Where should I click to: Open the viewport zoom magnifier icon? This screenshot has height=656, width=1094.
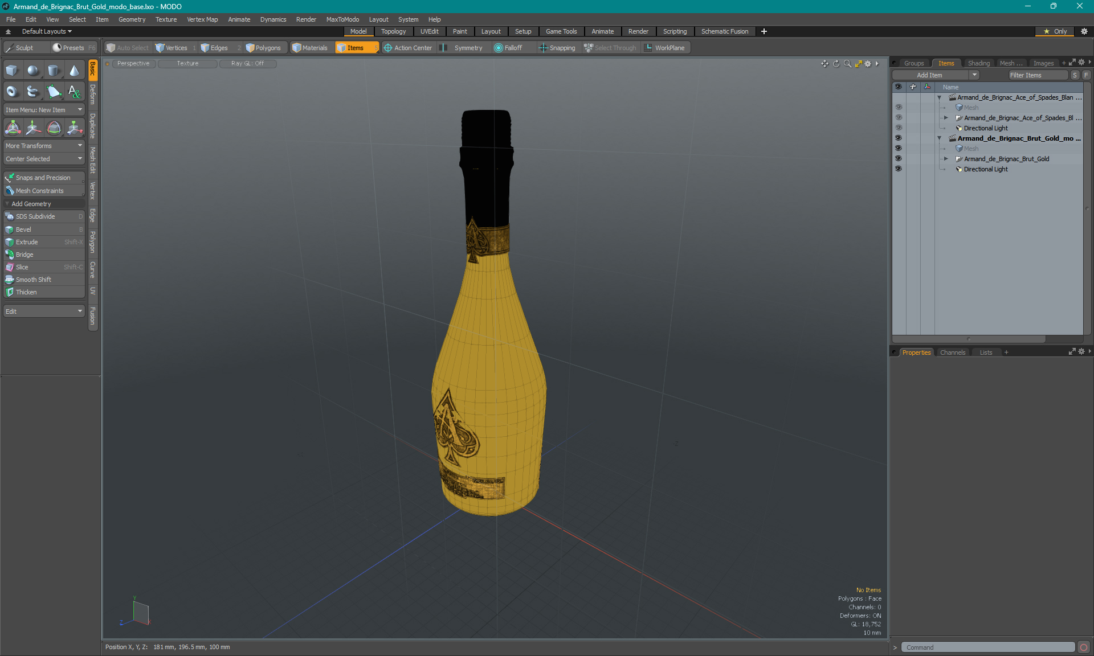(847, 64)
